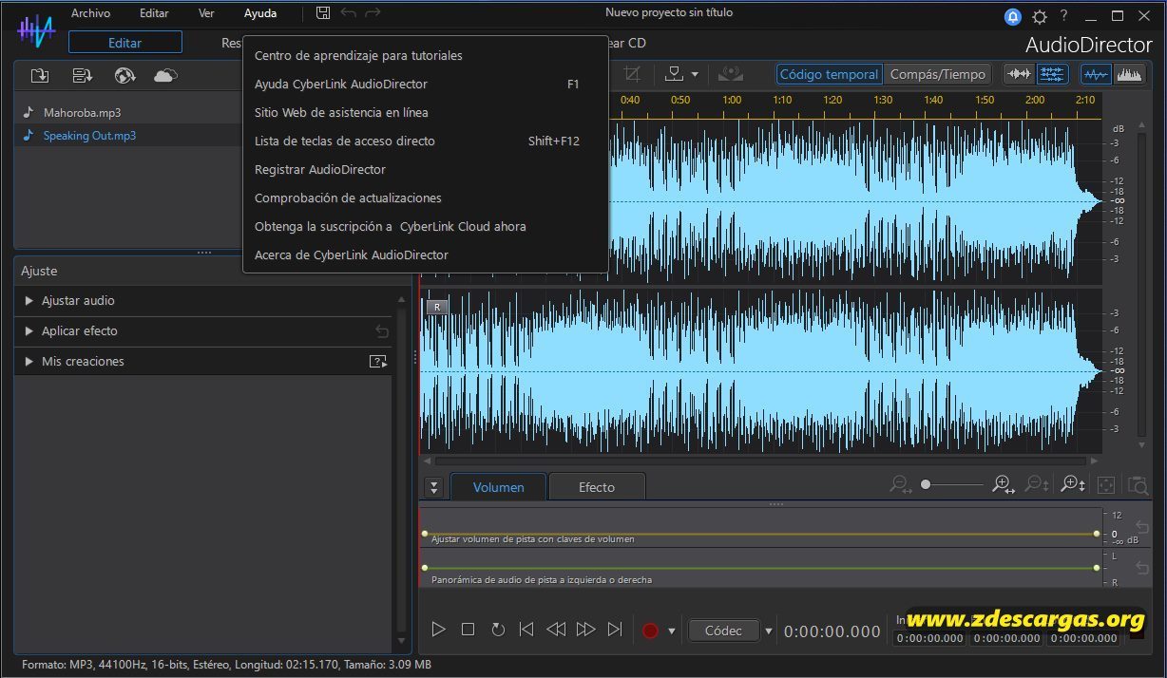Viewport: 1167px width, 678px height.
Task: Zoom out horizontally magnifier icon
Action: [x=900, y=484]
